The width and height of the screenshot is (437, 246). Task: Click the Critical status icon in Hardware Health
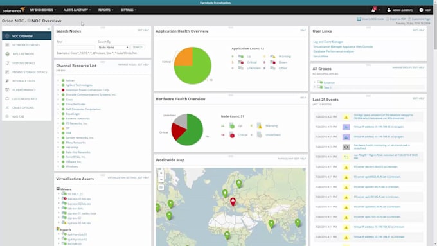pyautogui.click(x=231, y=135)
